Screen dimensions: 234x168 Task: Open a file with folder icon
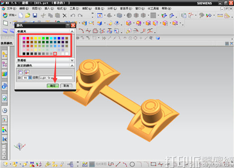point(28,15)
